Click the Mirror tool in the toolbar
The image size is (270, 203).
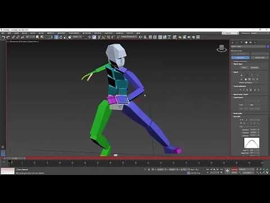(x=140, y=37)
